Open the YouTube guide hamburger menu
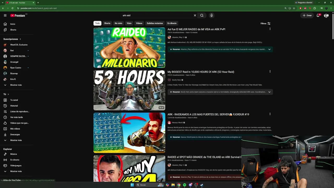This screenshot has width=334, height=188. click(5, 15)
